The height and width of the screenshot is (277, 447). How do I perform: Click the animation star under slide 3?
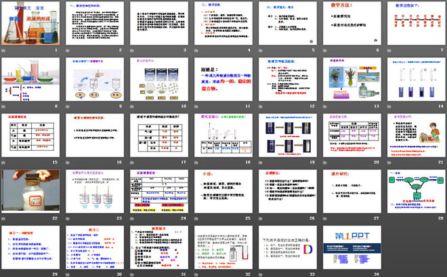[131, 51]
